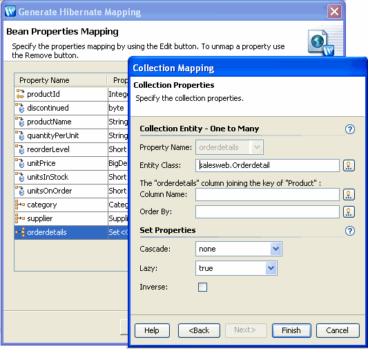
Task: Click the Order By text field
Action: [x=267, y=212]
